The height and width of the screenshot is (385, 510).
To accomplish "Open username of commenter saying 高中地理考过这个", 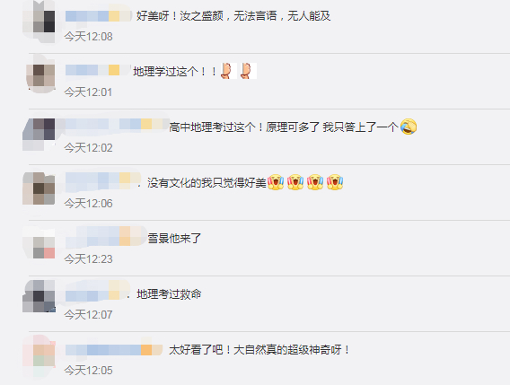I will pos(117,125).
